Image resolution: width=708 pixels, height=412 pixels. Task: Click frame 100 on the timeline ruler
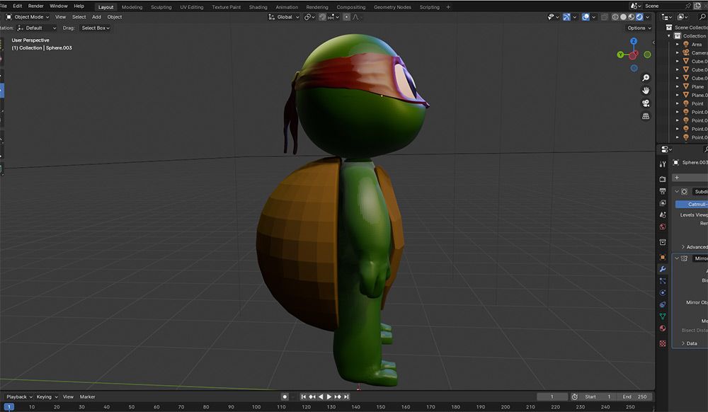click(256, 407)
